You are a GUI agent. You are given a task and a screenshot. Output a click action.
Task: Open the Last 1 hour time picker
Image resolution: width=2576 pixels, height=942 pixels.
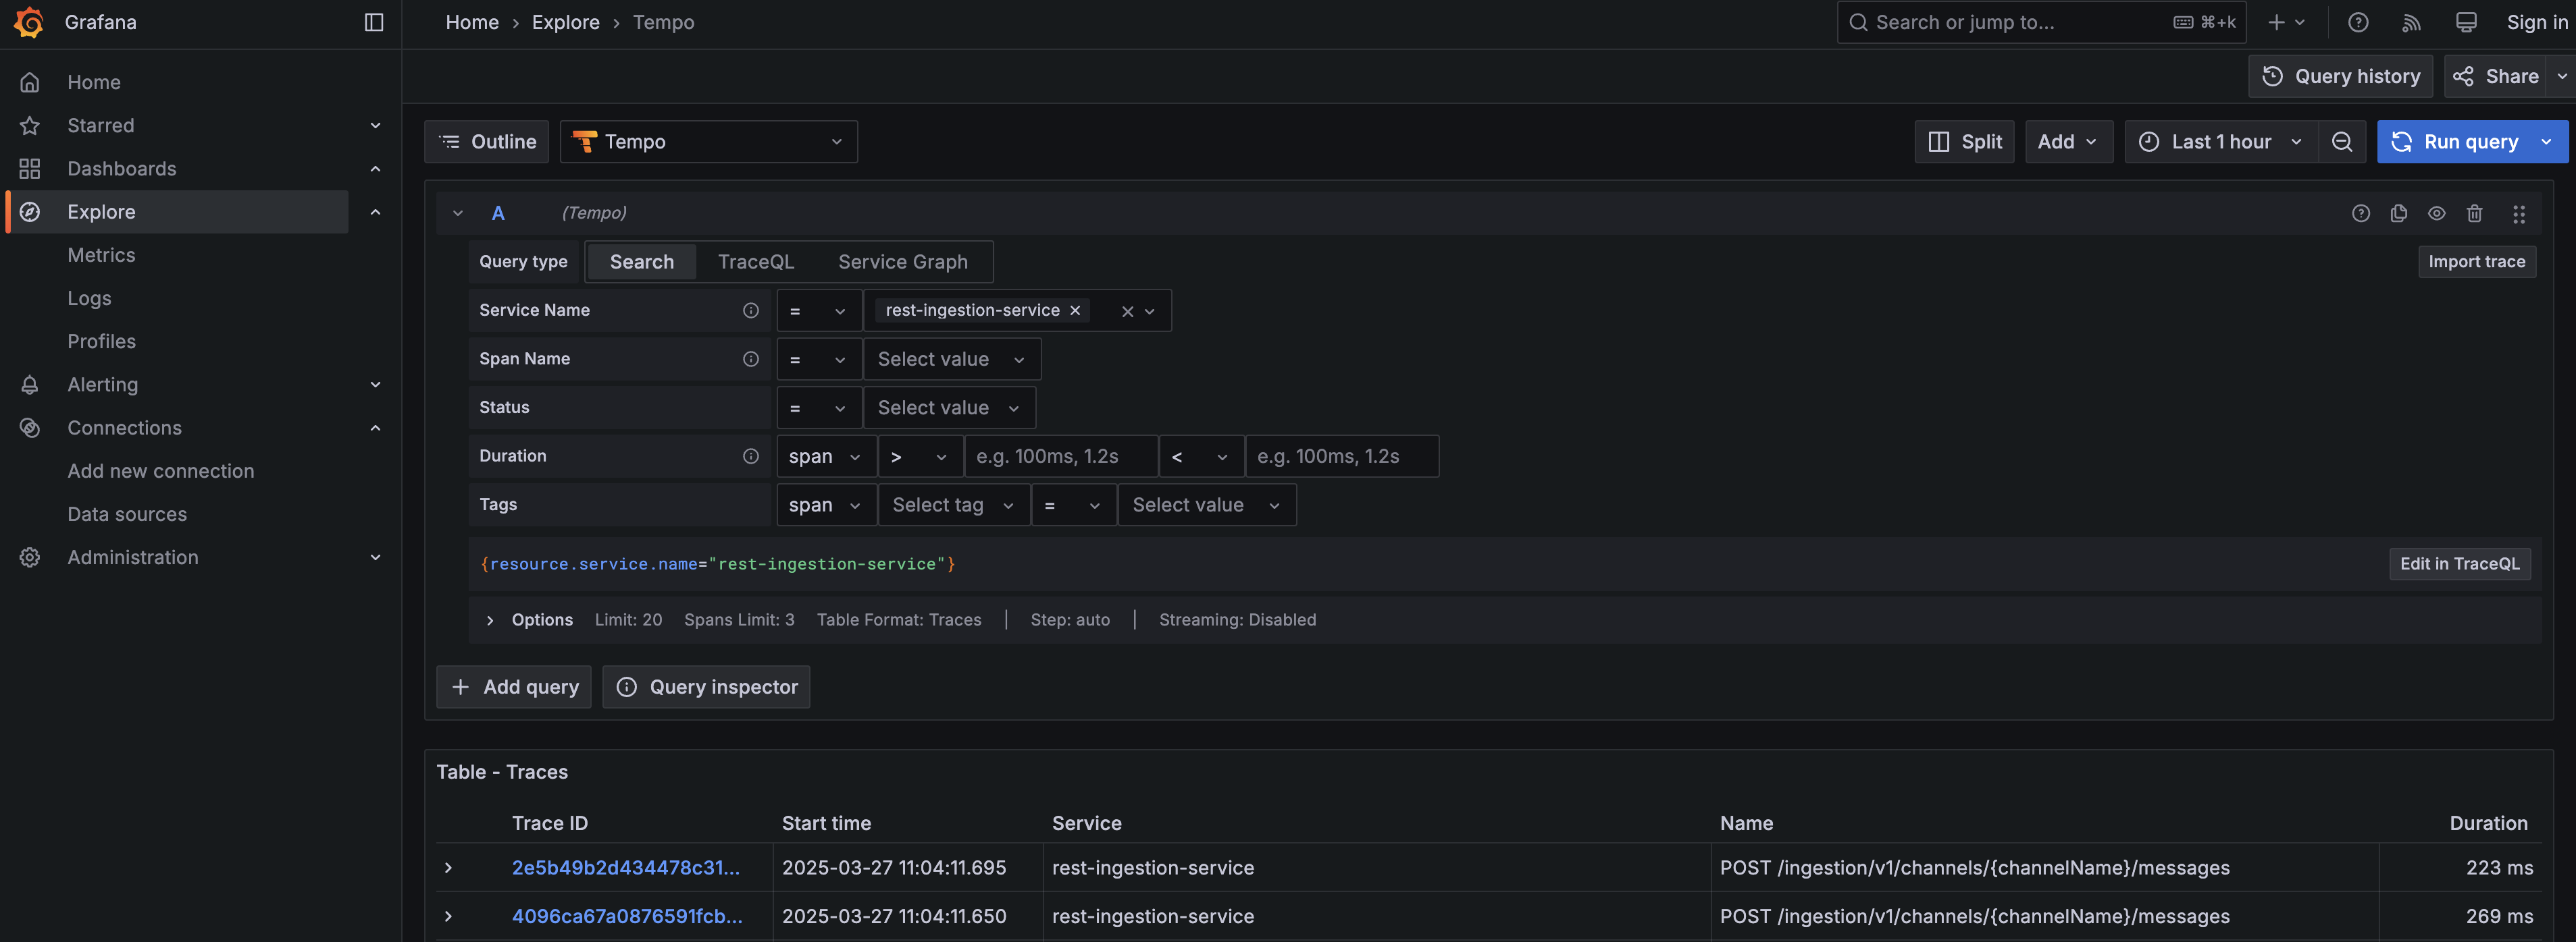[2220, 142]
